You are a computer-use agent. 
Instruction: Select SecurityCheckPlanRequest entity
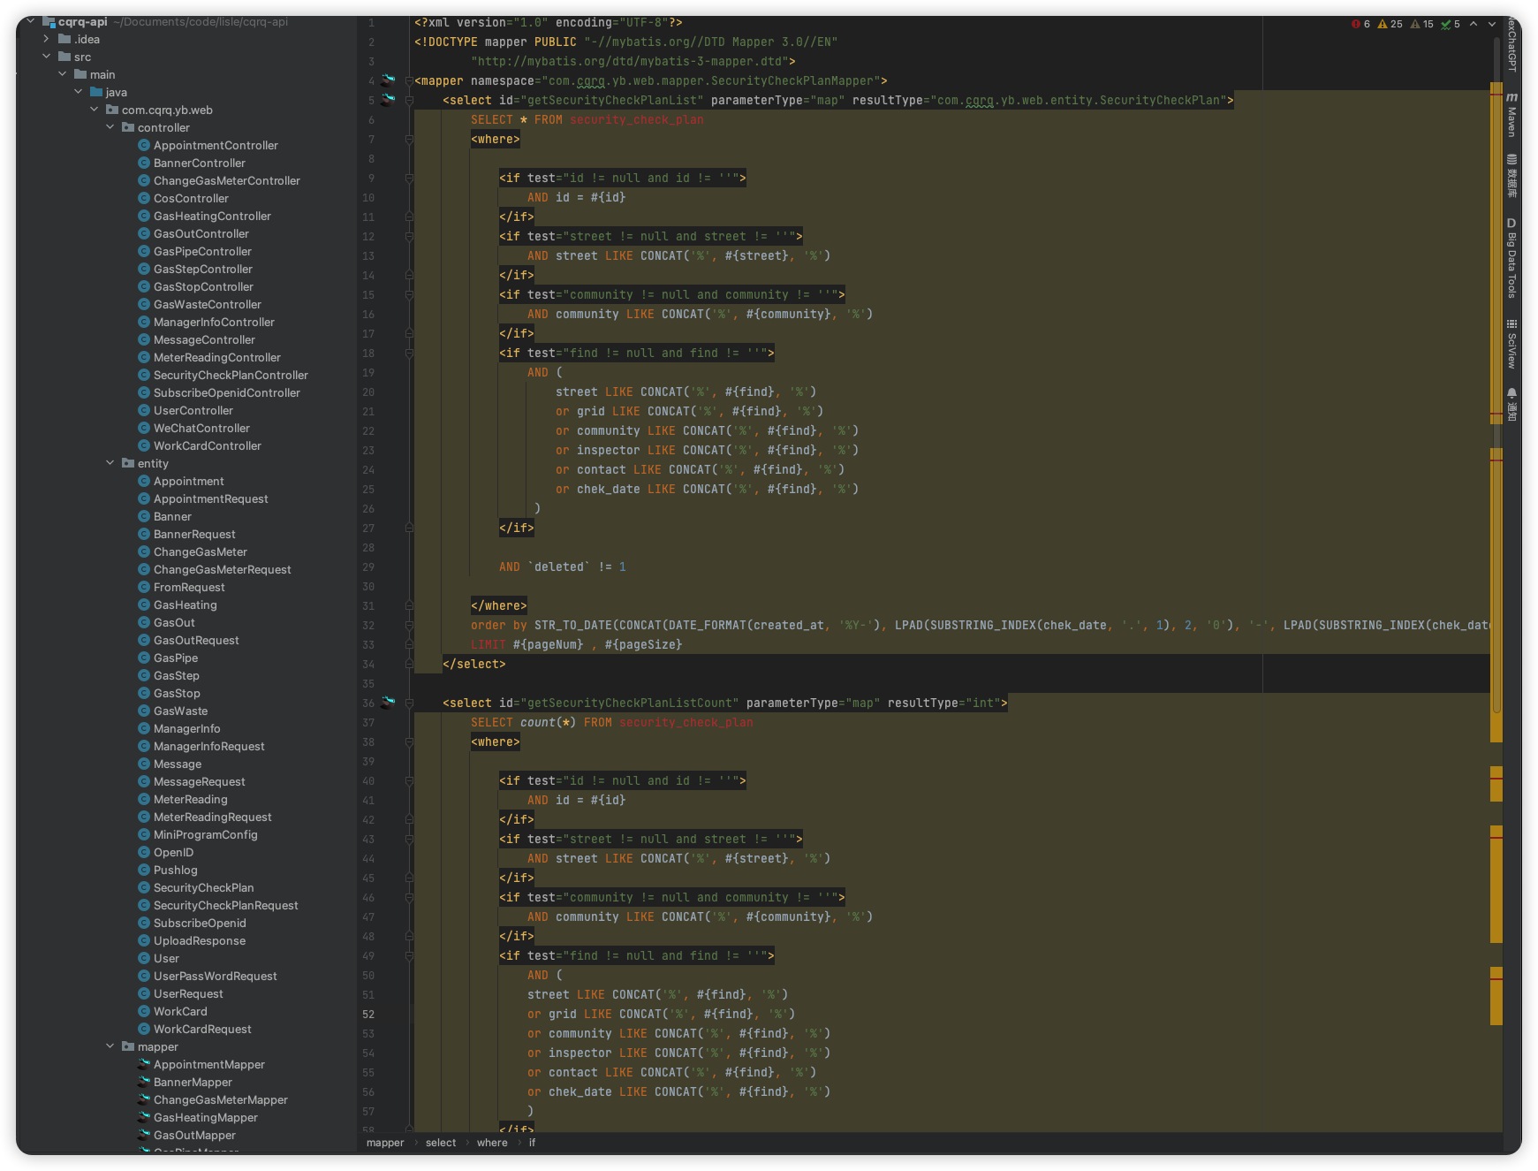pos(225,905)
